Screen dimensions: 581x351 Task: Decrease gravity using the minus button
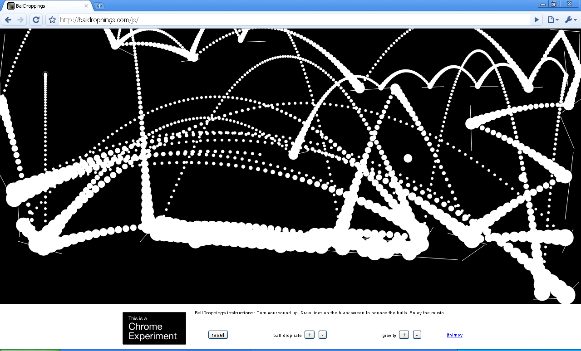pyautogui.click(x=417, y=335)
